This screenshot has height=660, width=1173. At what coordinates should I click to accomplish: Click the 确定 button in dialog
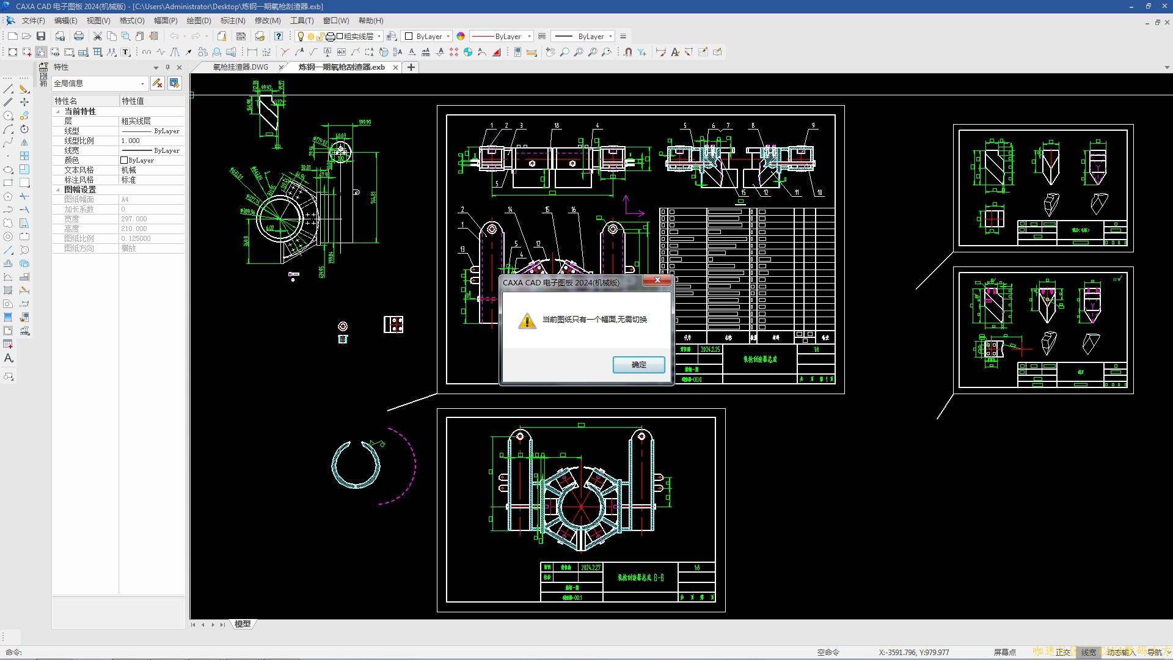pos(638,364)
